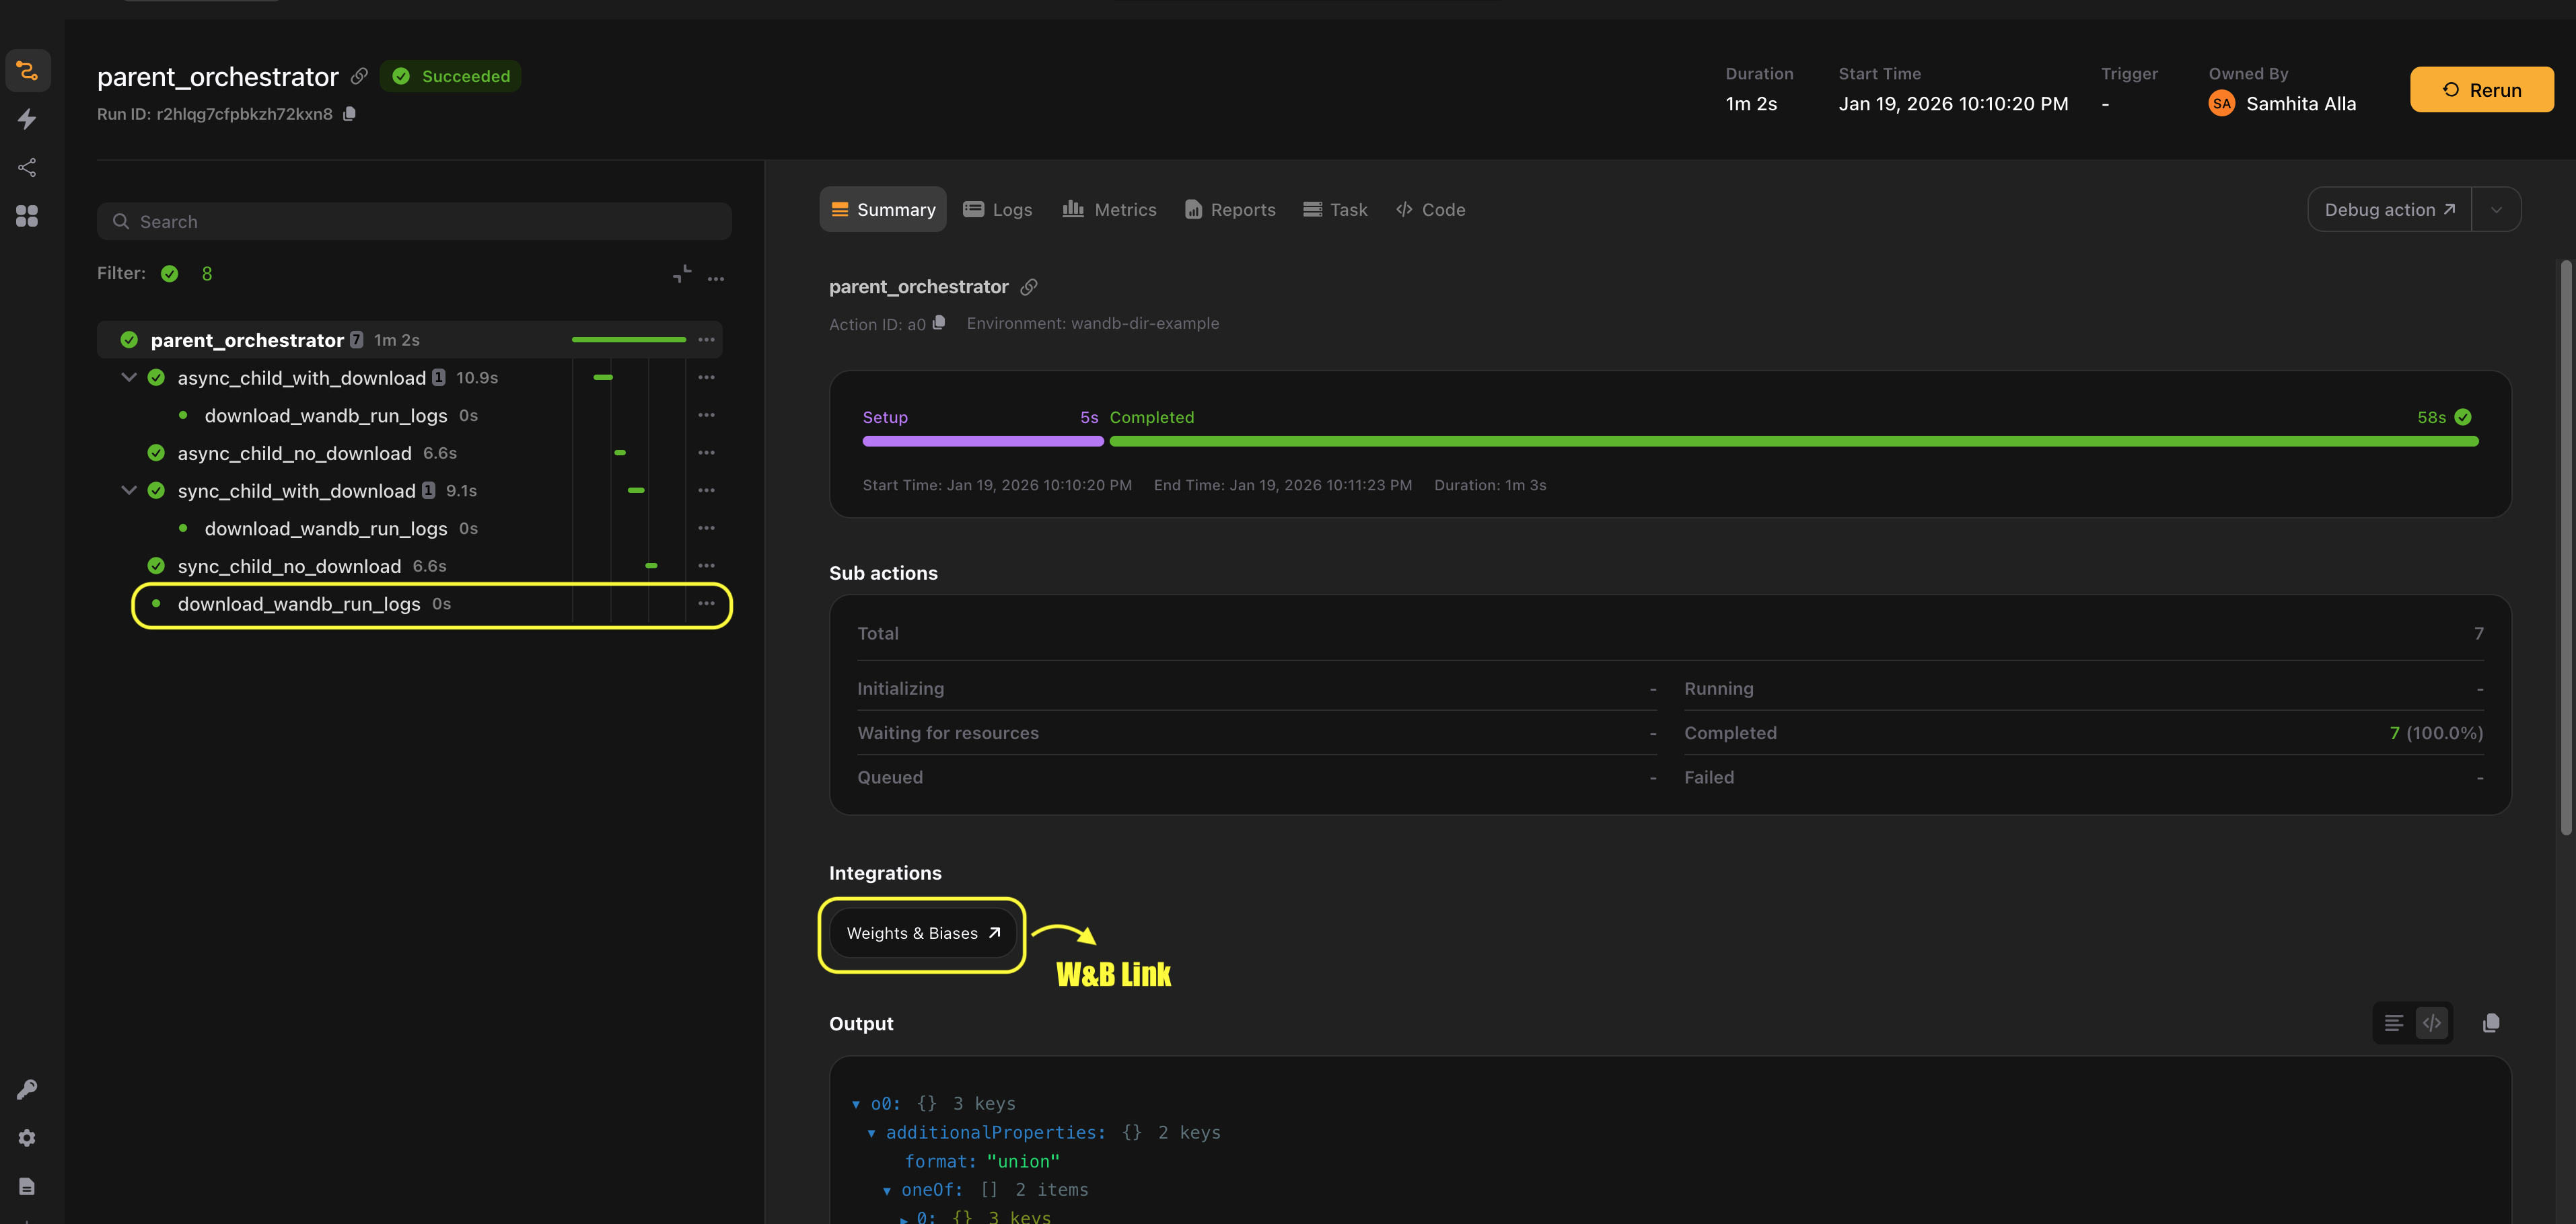Screen dimensions: 2576x1224
Task: Switch the output to formatted text view
Action: coord(2394,1023)
